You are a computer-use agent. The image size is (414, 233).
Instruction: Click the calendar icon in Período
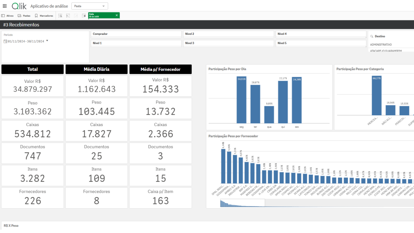click(x=5, y=41)
